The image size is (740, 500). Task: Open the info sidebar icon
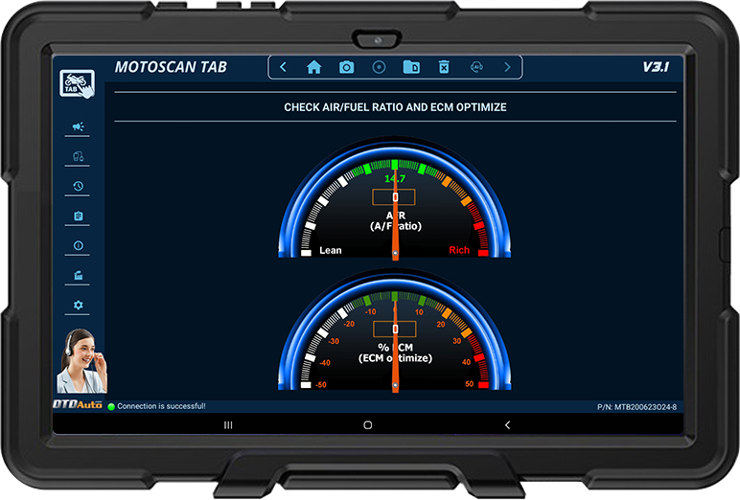79,246
